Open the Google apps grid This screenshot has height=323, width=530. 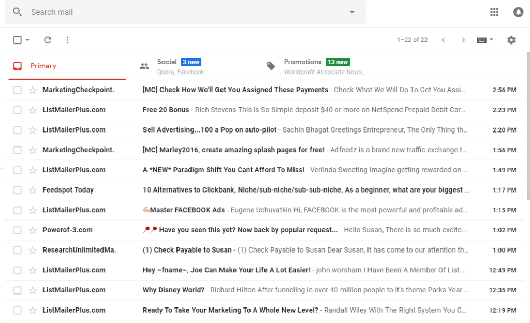point(494,12)
